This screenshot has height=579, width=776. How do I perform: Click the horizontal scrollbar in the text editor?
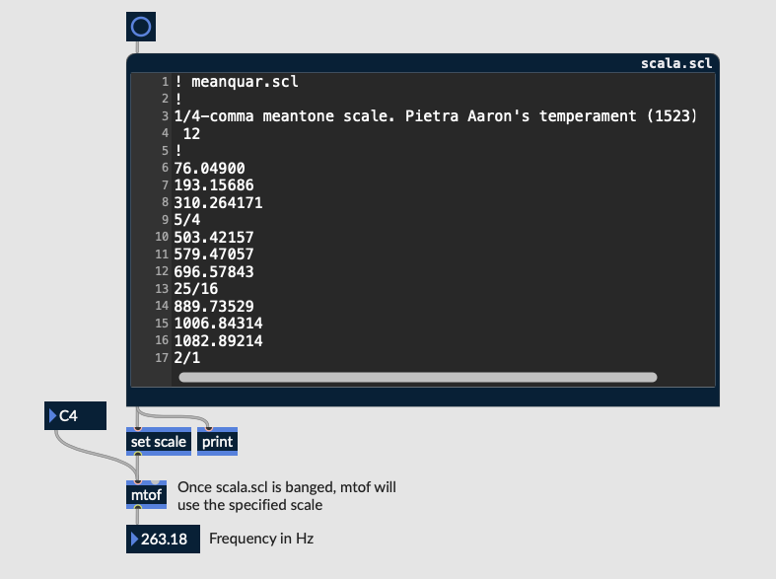(x=417, y=377)
